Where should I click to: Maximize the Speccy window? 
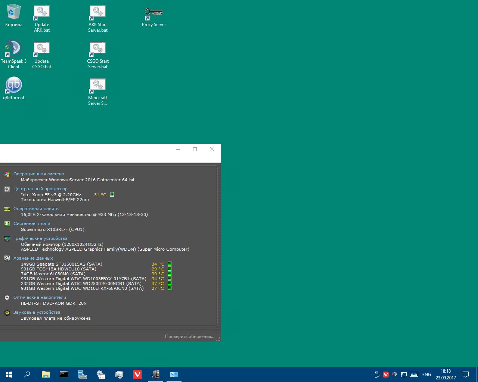[195, 149]
